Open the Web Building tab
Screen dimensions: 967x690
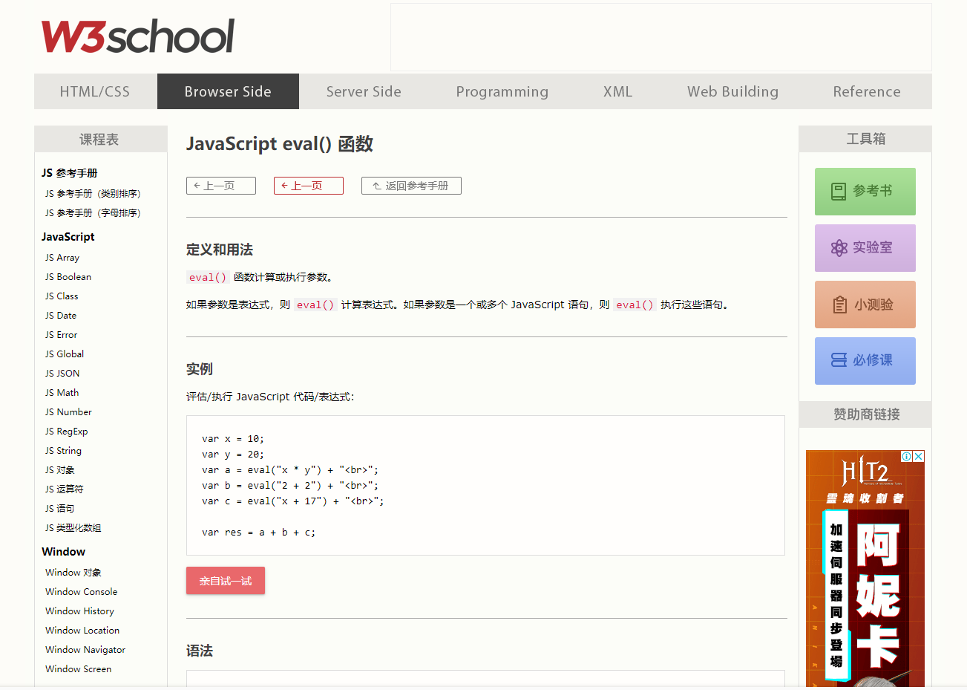(x=732, y=91)
